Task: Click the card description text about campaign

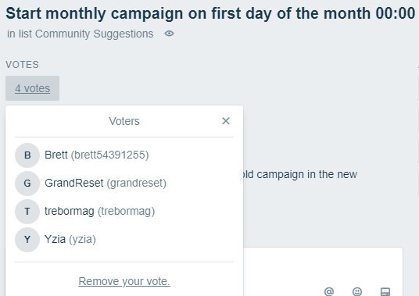Action: click(x=300, y=174)
